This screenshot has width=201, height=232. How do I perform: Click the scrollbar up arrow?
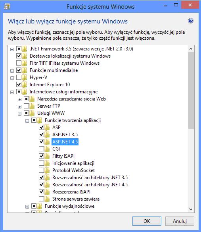tap(191, 49)
